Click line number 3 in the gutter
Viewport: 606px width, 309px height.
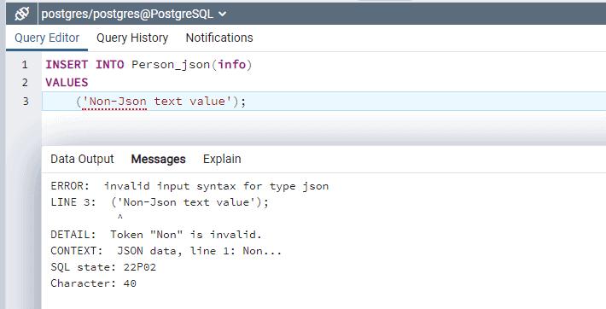click(x=25, y=102)
